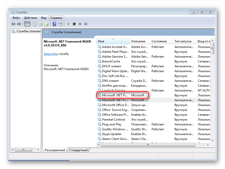The image size is (225, 169).
Task: Click the Export list toolbar icon
Action: coord(47,24)
